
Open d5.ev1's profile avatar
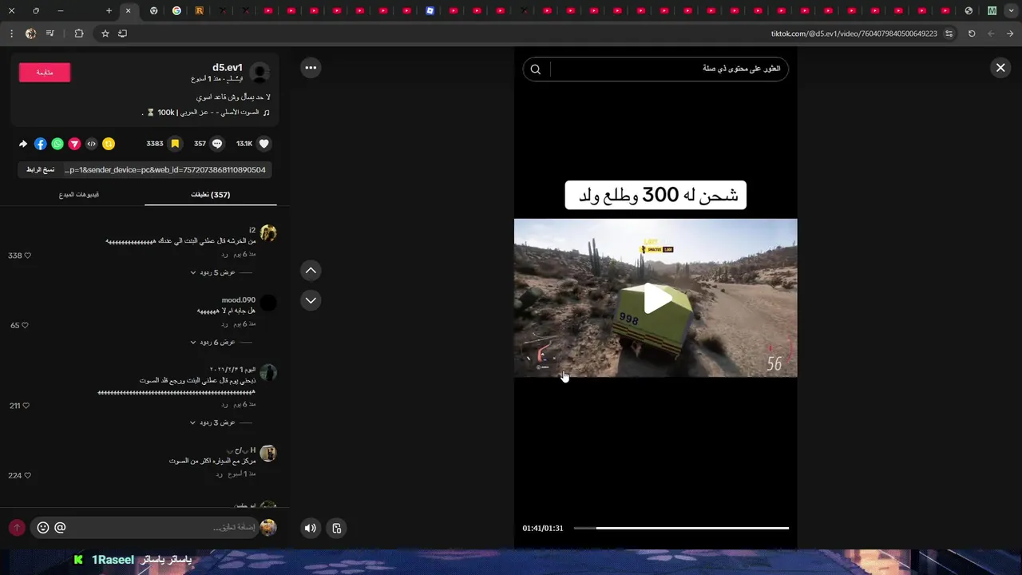click(x=259, y=73)
